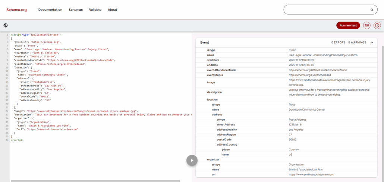
Task: Click the Run new test button
Action: [348, 25]
